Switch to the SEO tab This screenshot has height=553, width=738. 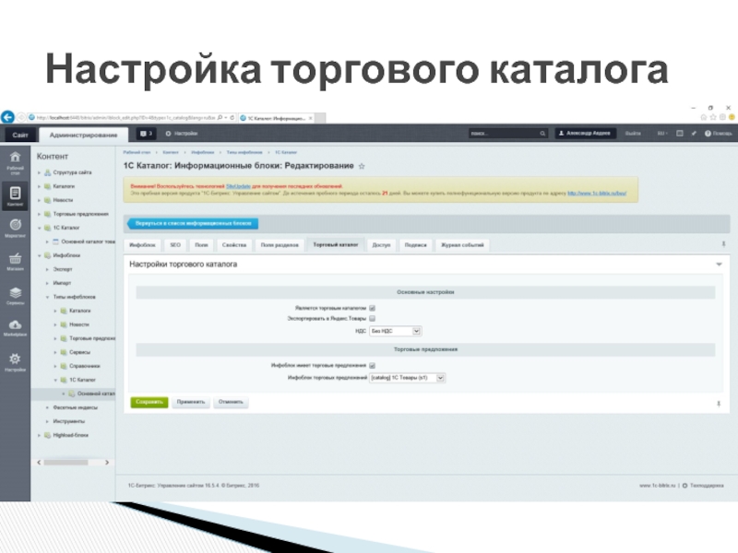175,245
